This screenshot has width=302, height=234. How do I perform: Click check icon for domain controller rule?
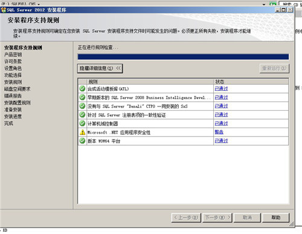tap(82, 123)
